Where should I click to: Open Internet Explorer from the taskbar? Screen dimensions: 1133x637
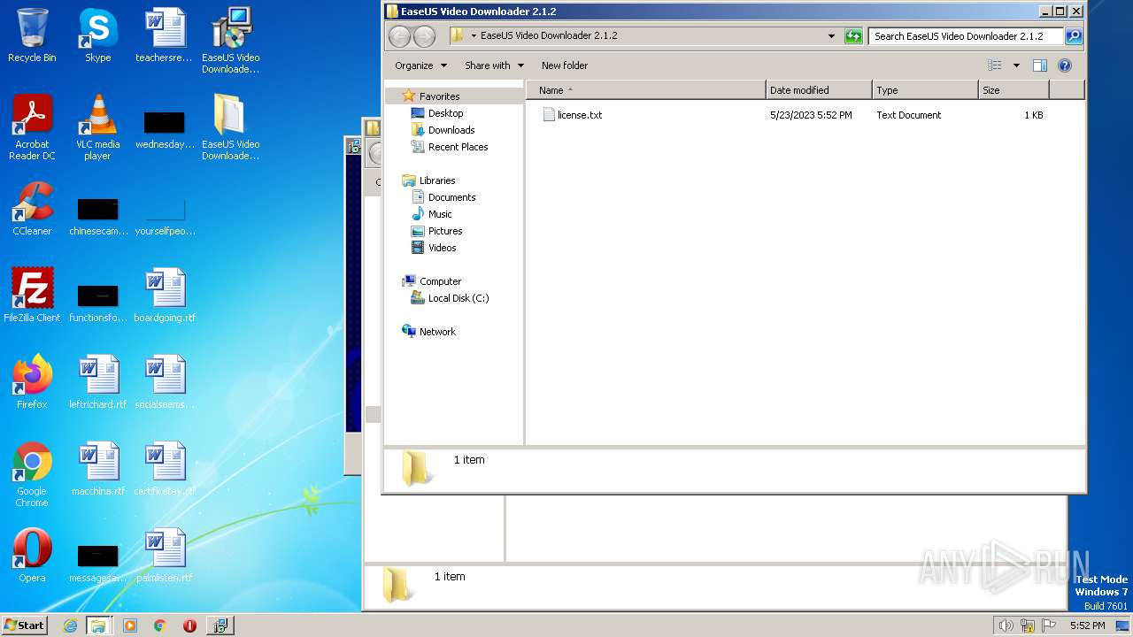click(71, 625)
